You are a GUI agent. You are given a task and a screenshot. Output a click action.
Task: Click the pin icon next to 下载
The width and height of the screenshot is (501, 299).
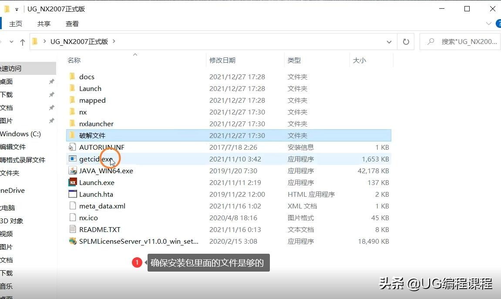click(x=51, y=94)
